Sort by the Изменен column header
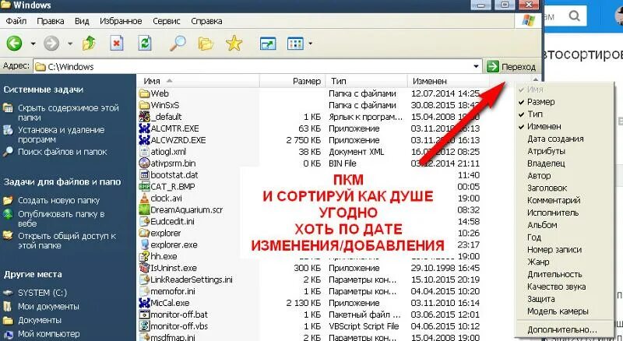 [x=449, y=81]
